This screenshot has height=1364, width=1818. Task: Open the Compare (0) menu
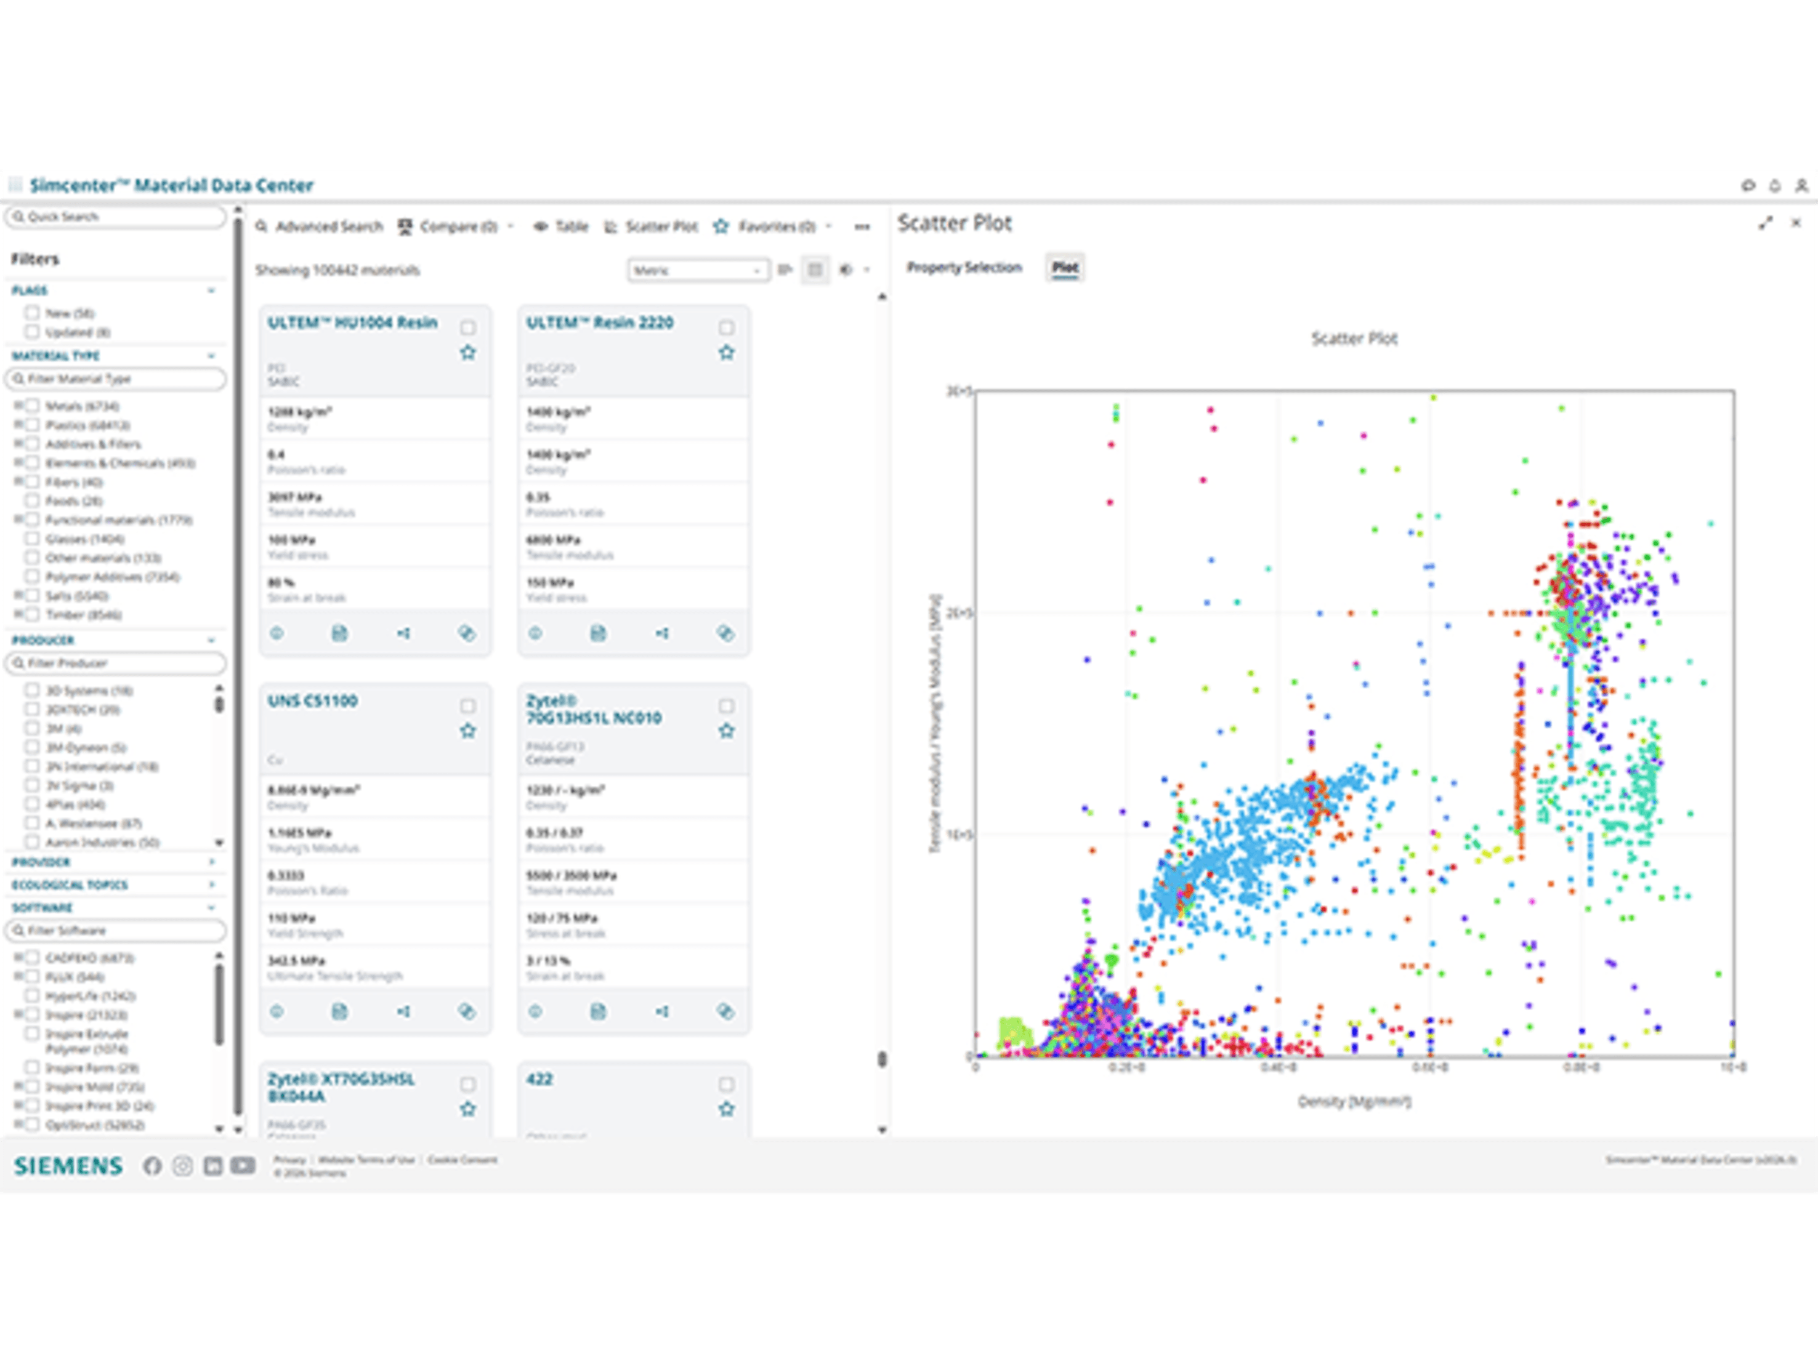pos(457,227)
